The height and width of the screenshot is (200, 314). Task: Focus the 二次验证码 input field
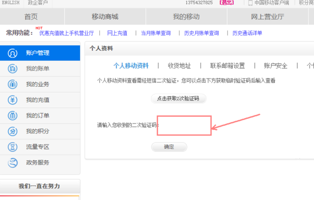pos(184,126)
